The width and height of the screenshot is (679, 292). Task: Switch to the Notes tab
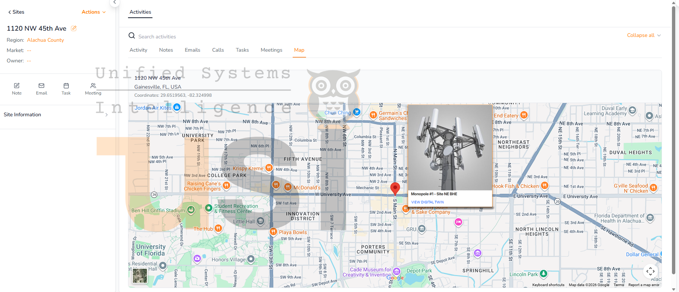tap(166, 50)
